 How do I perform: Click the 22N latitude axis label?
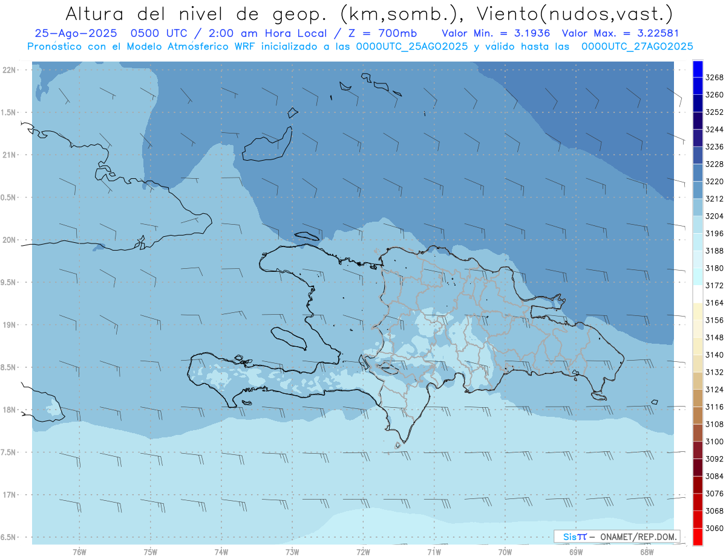pos(8,70)
